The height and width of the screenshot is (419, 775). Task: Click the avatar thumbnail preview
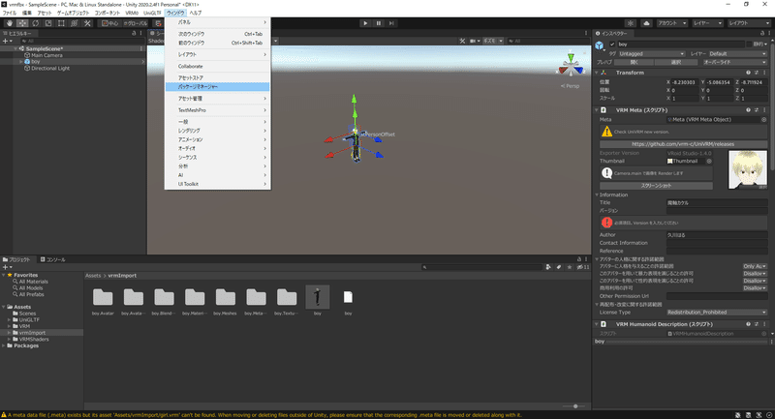747,169
